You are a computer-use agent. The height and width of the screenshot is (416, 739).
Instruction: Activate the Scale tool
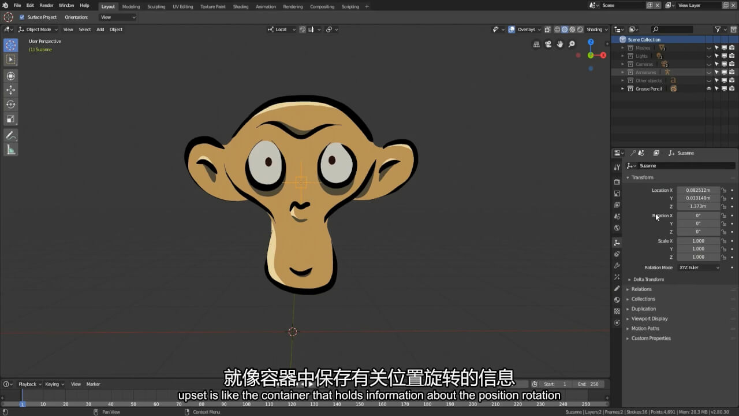point(10,119)
